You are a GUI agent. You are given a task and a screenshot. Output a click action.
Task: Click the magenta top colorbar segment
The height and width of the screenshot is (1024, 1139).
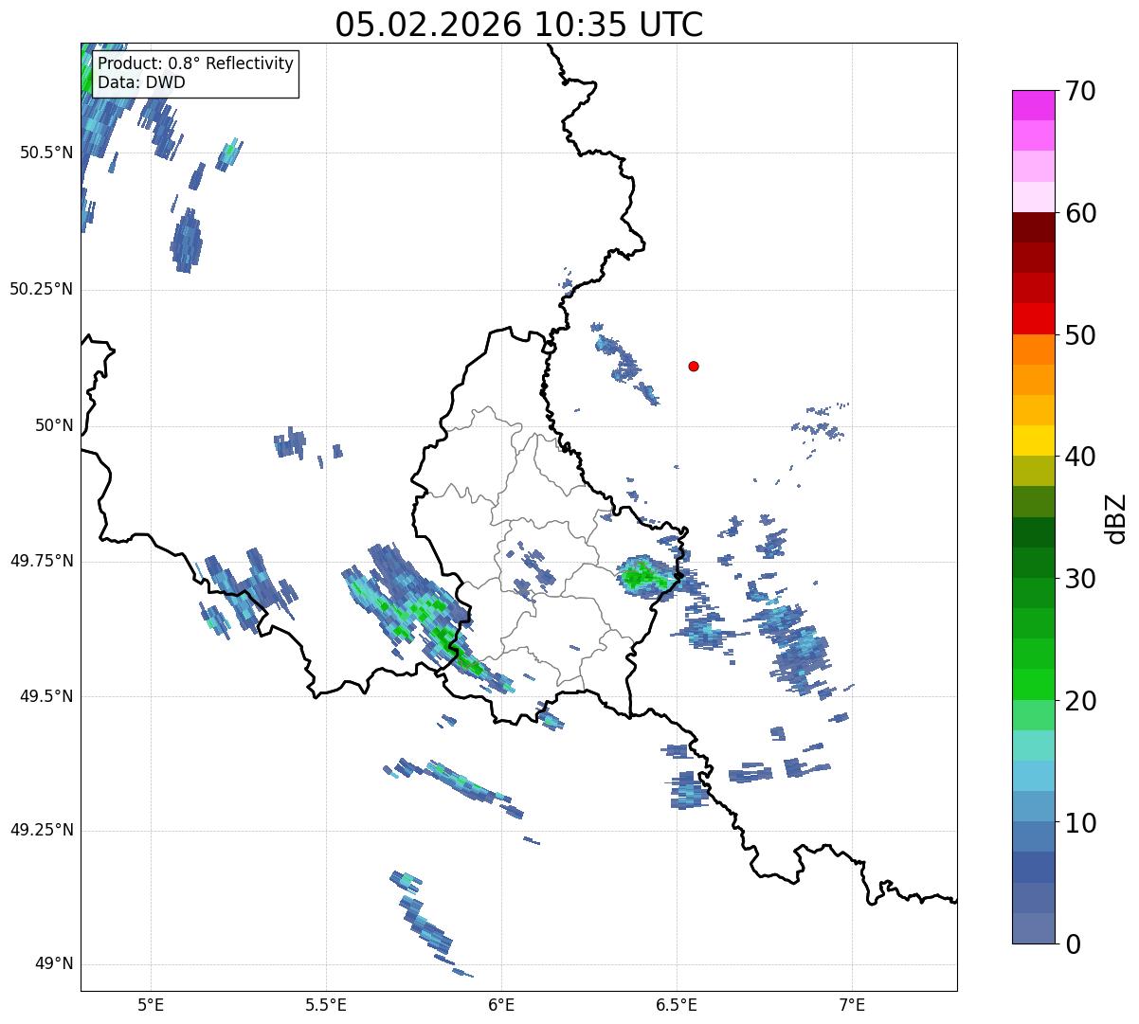1034,105
